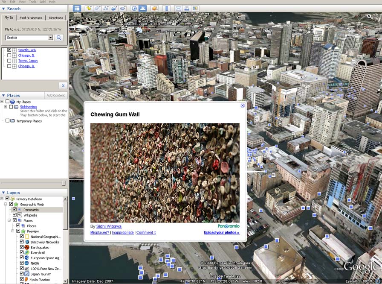Viewport: 382px width, 284px height.
Task: Check the Tokyo, Japan search result box
Action: 9,61
